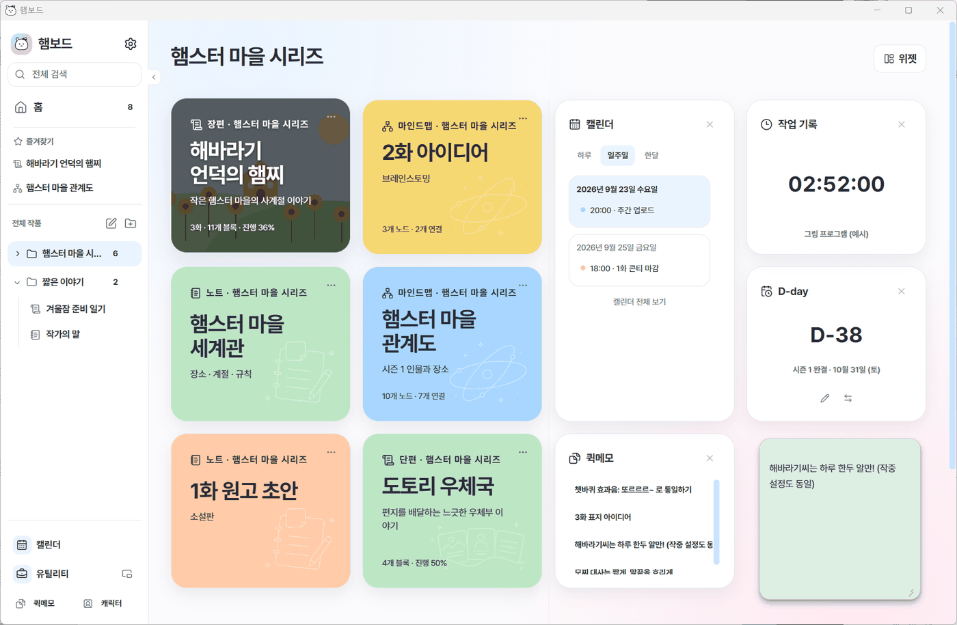Viewport: 957px width, 625px height.
Task: Open more options on 1화 원고 초안 card
Action: click(x=332, y=452)
